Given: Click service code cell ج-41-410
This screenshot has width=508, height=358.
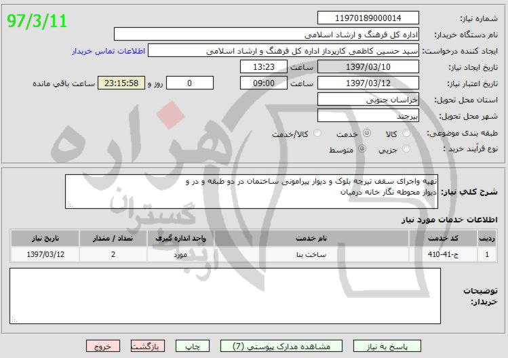Looking at the screenshot, I should tap(443, 254).
